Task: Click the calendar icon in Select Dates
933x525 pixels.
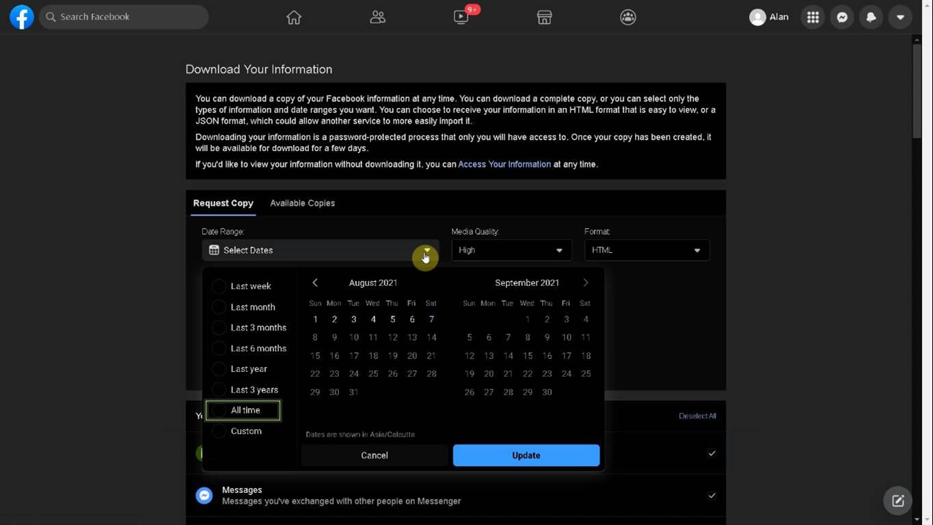Action: pos(214,250)
